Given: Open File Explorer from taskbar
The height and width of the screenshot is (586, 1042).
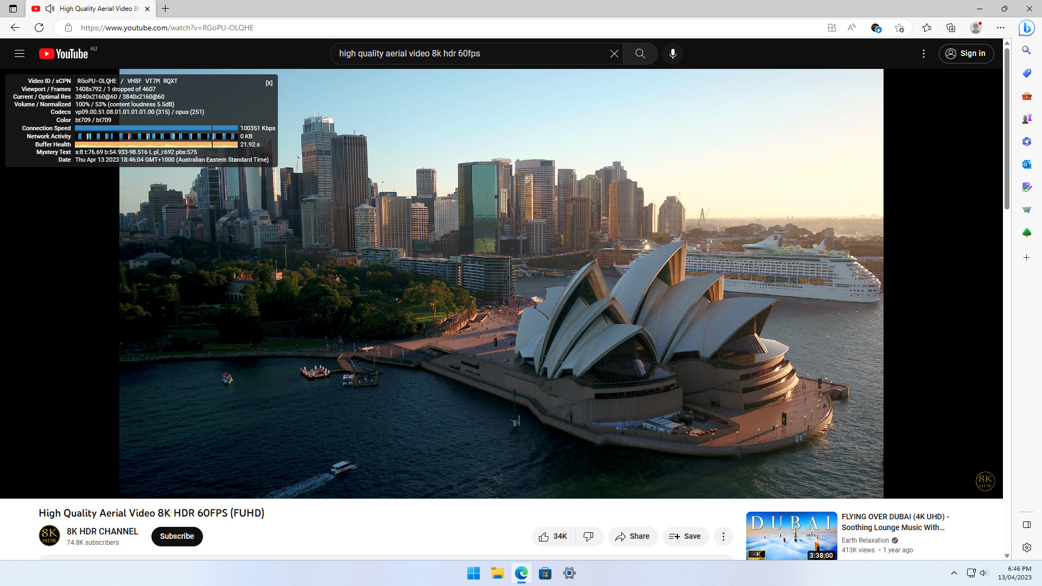Looking at the screenshot, I should [x=497, y=574].
